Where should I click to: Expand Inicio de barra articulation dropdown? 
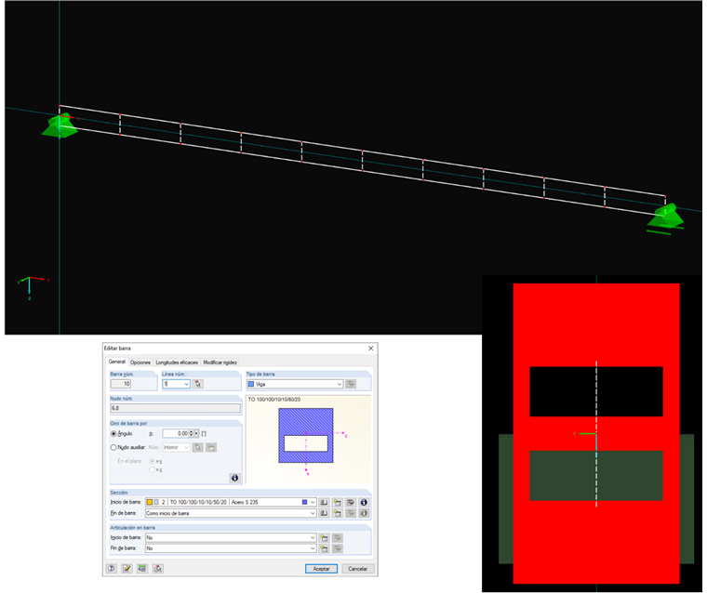[313, 537]
